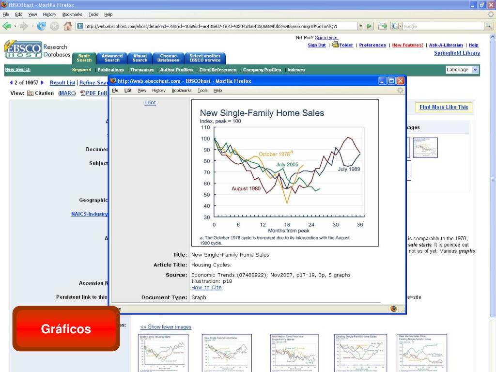Open the Tools menu in main window
Viewport: 496px width, 372px height.
pyautogui.click(x=93, y=15)
